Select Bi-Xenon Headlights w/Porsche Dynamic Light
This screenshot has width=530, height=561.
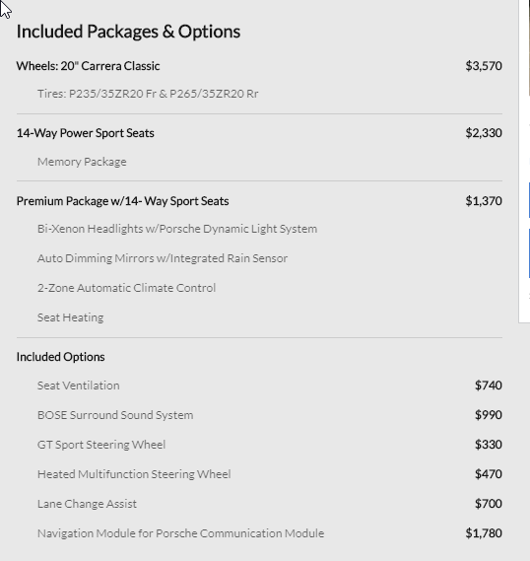[x=177, y=229]
